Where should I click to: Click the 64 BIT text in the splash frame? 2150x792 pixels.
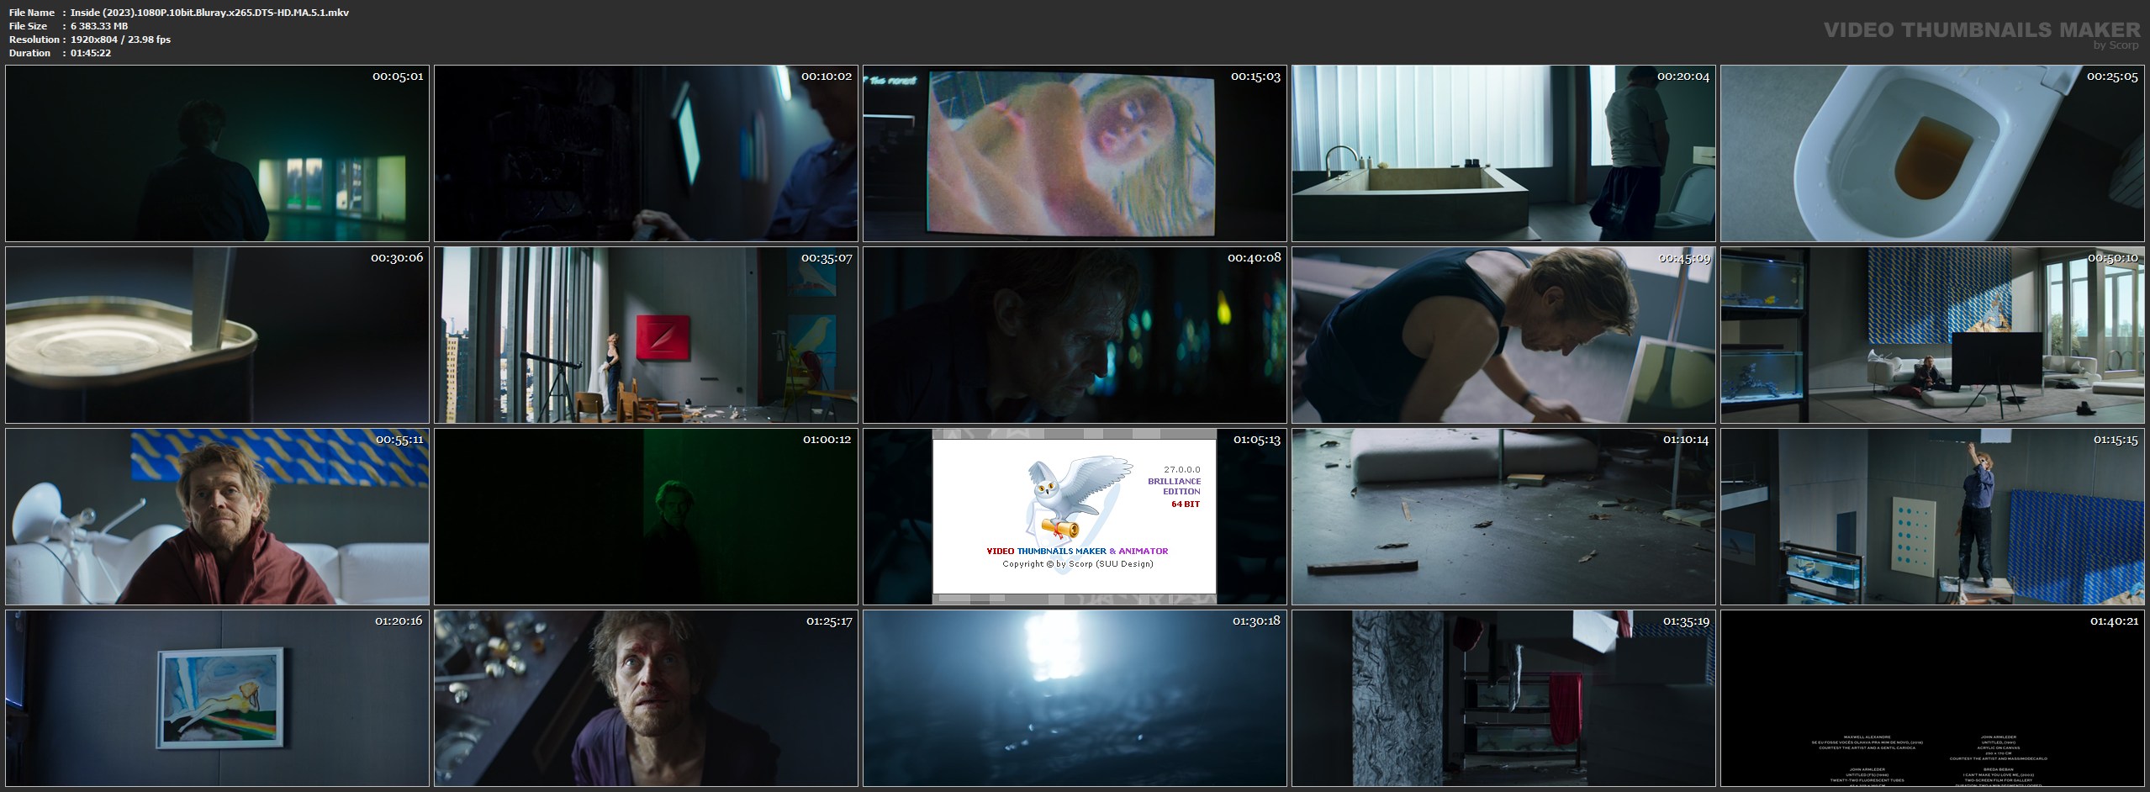(1185, 504)
